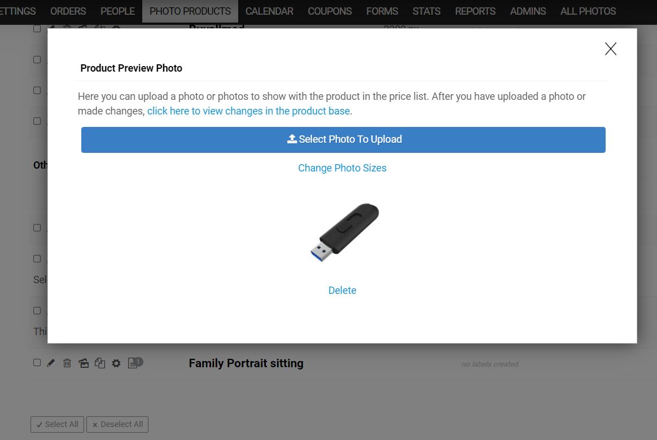Viewport: 657px width, 440px height.
Task: Click the Select All button
Action: (x=58, y=425)
